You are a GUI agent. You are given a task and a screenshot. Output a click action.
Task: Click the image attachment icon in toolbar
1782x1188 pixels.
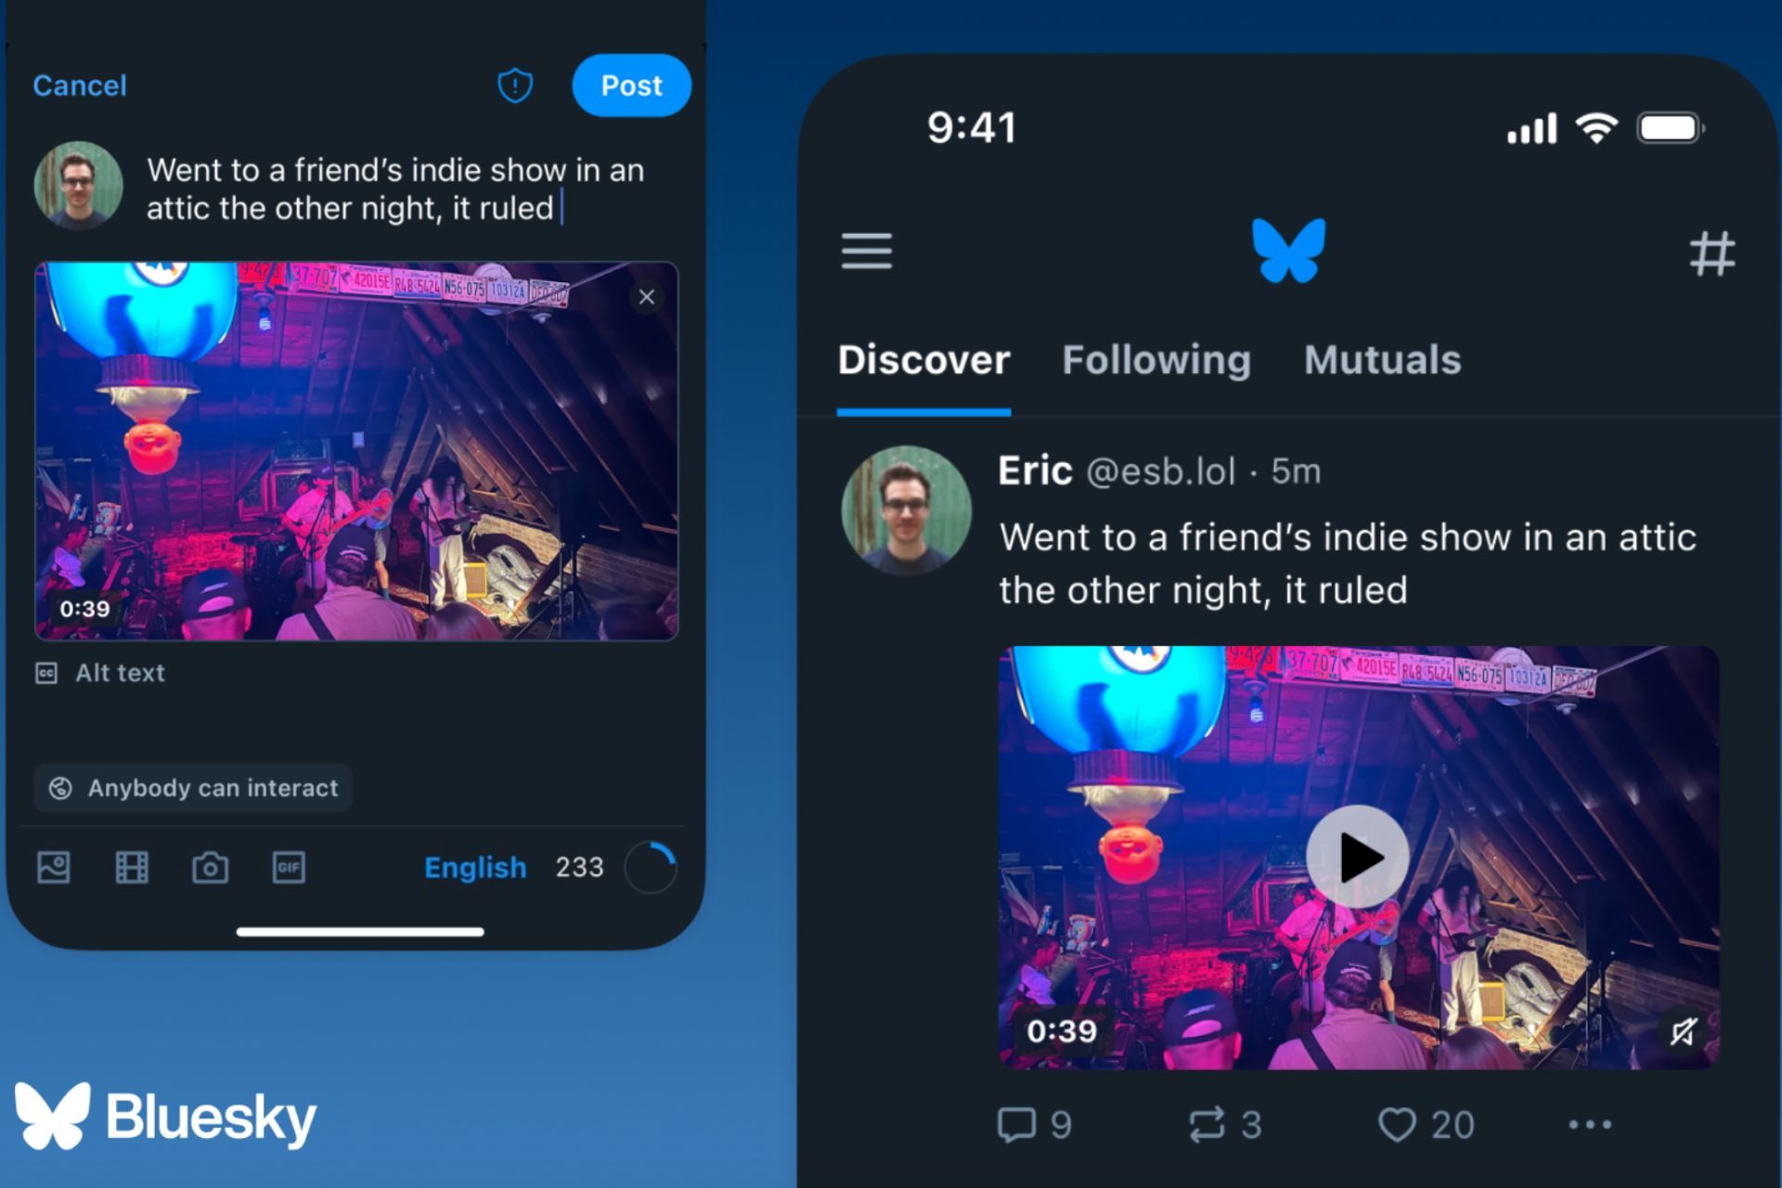click(55, 866)
